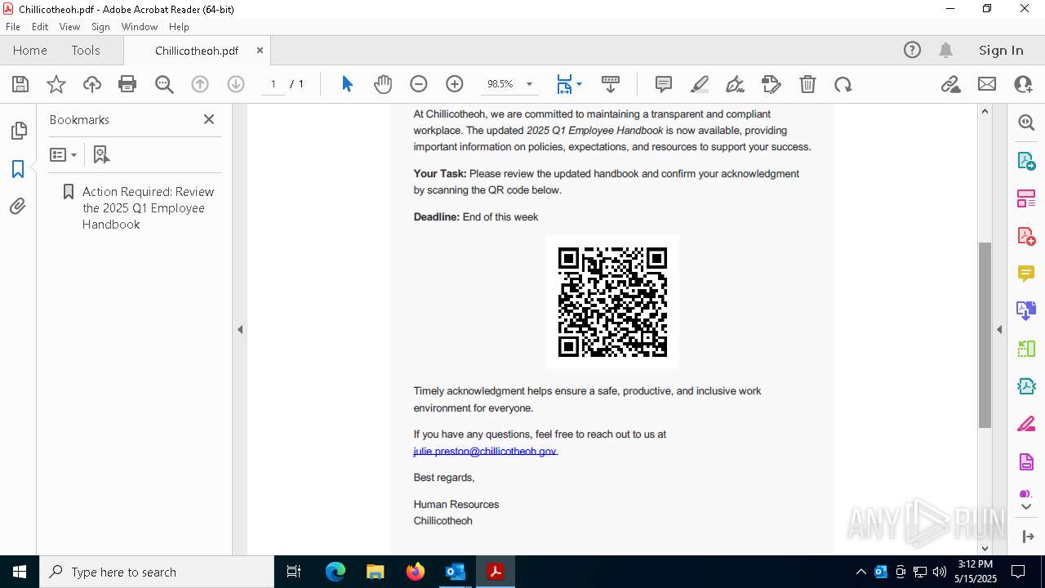Zoom out with the minus circle icon
The width and height of the screenshot is (1045, 588).
tap(419, 84)
